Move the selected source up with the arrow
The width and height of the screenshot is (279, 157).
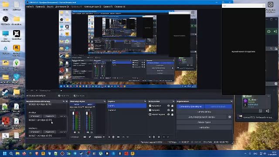click(x=164, y=137)
